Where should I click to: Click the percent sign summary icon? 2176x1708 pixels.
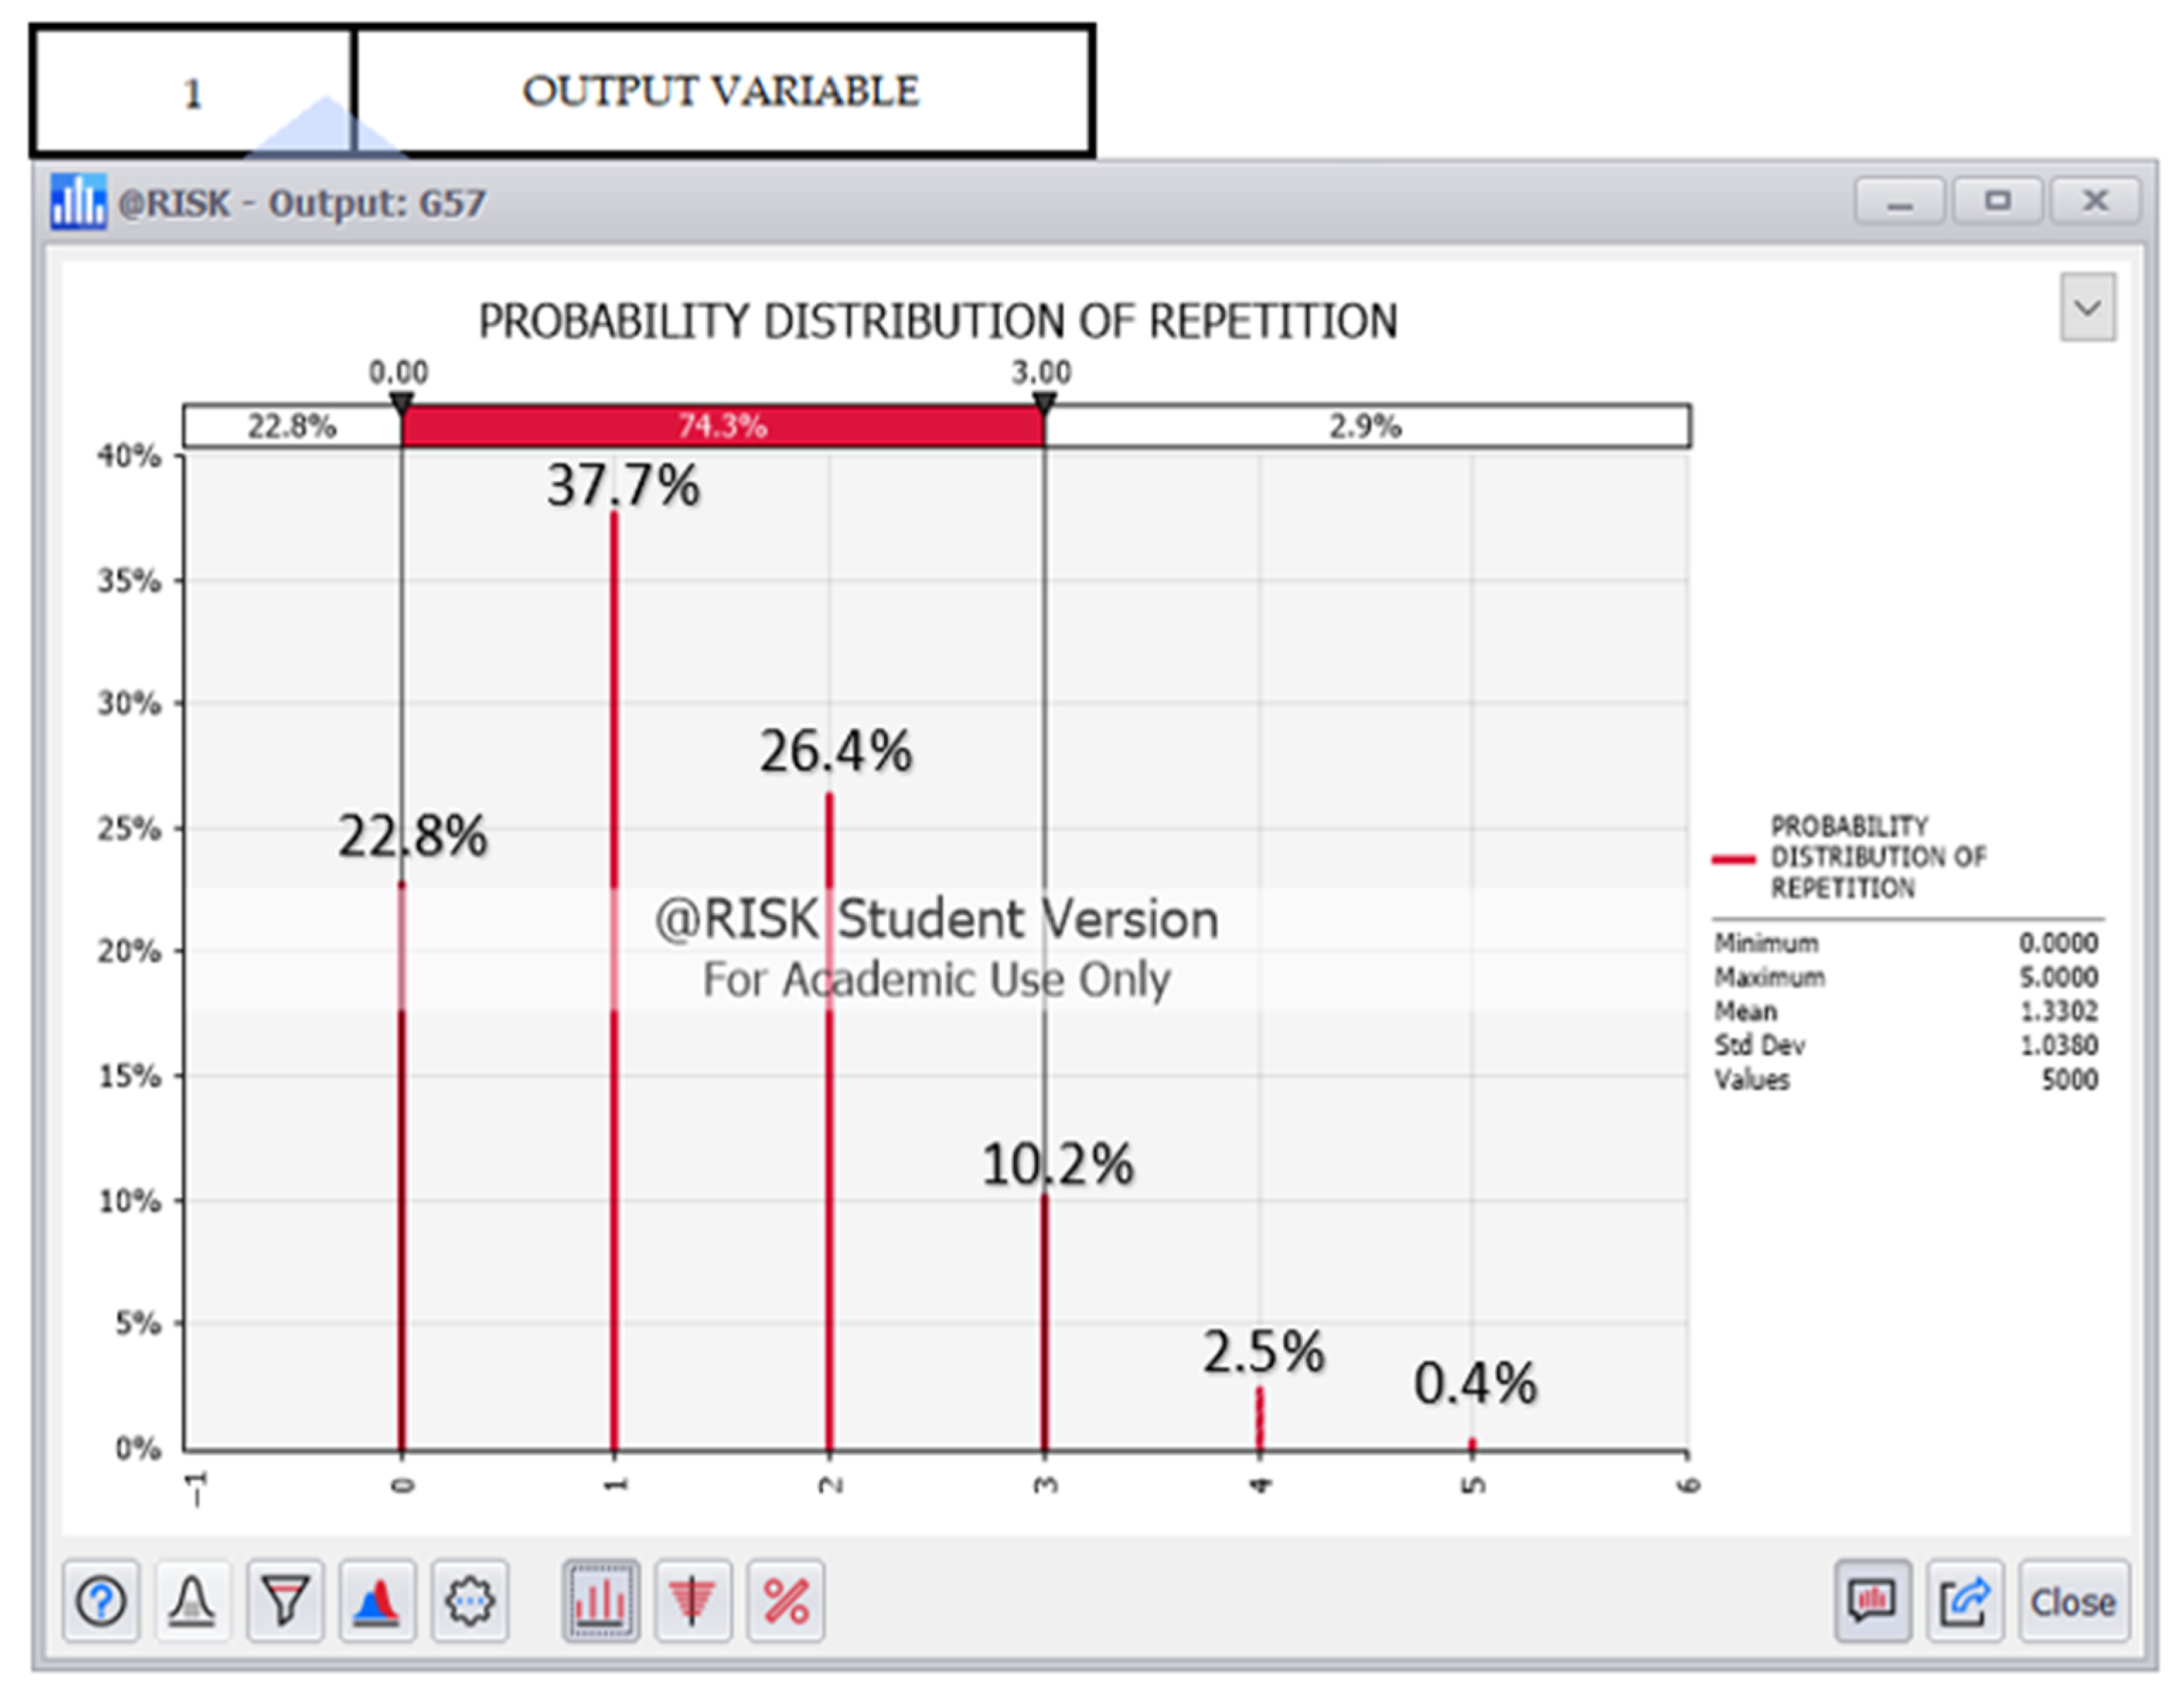click(786, 1602)
